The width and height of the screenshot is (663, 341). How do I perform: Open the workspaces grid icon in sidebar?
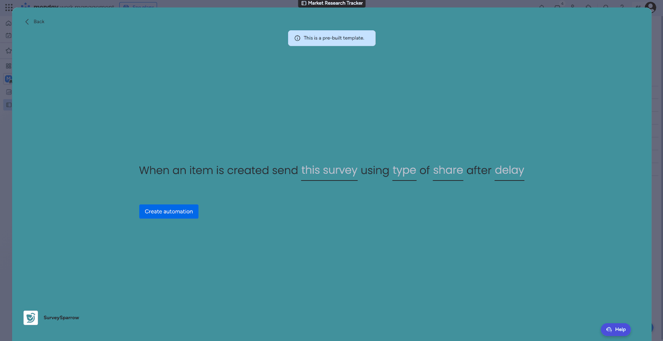tap(8, 66)
